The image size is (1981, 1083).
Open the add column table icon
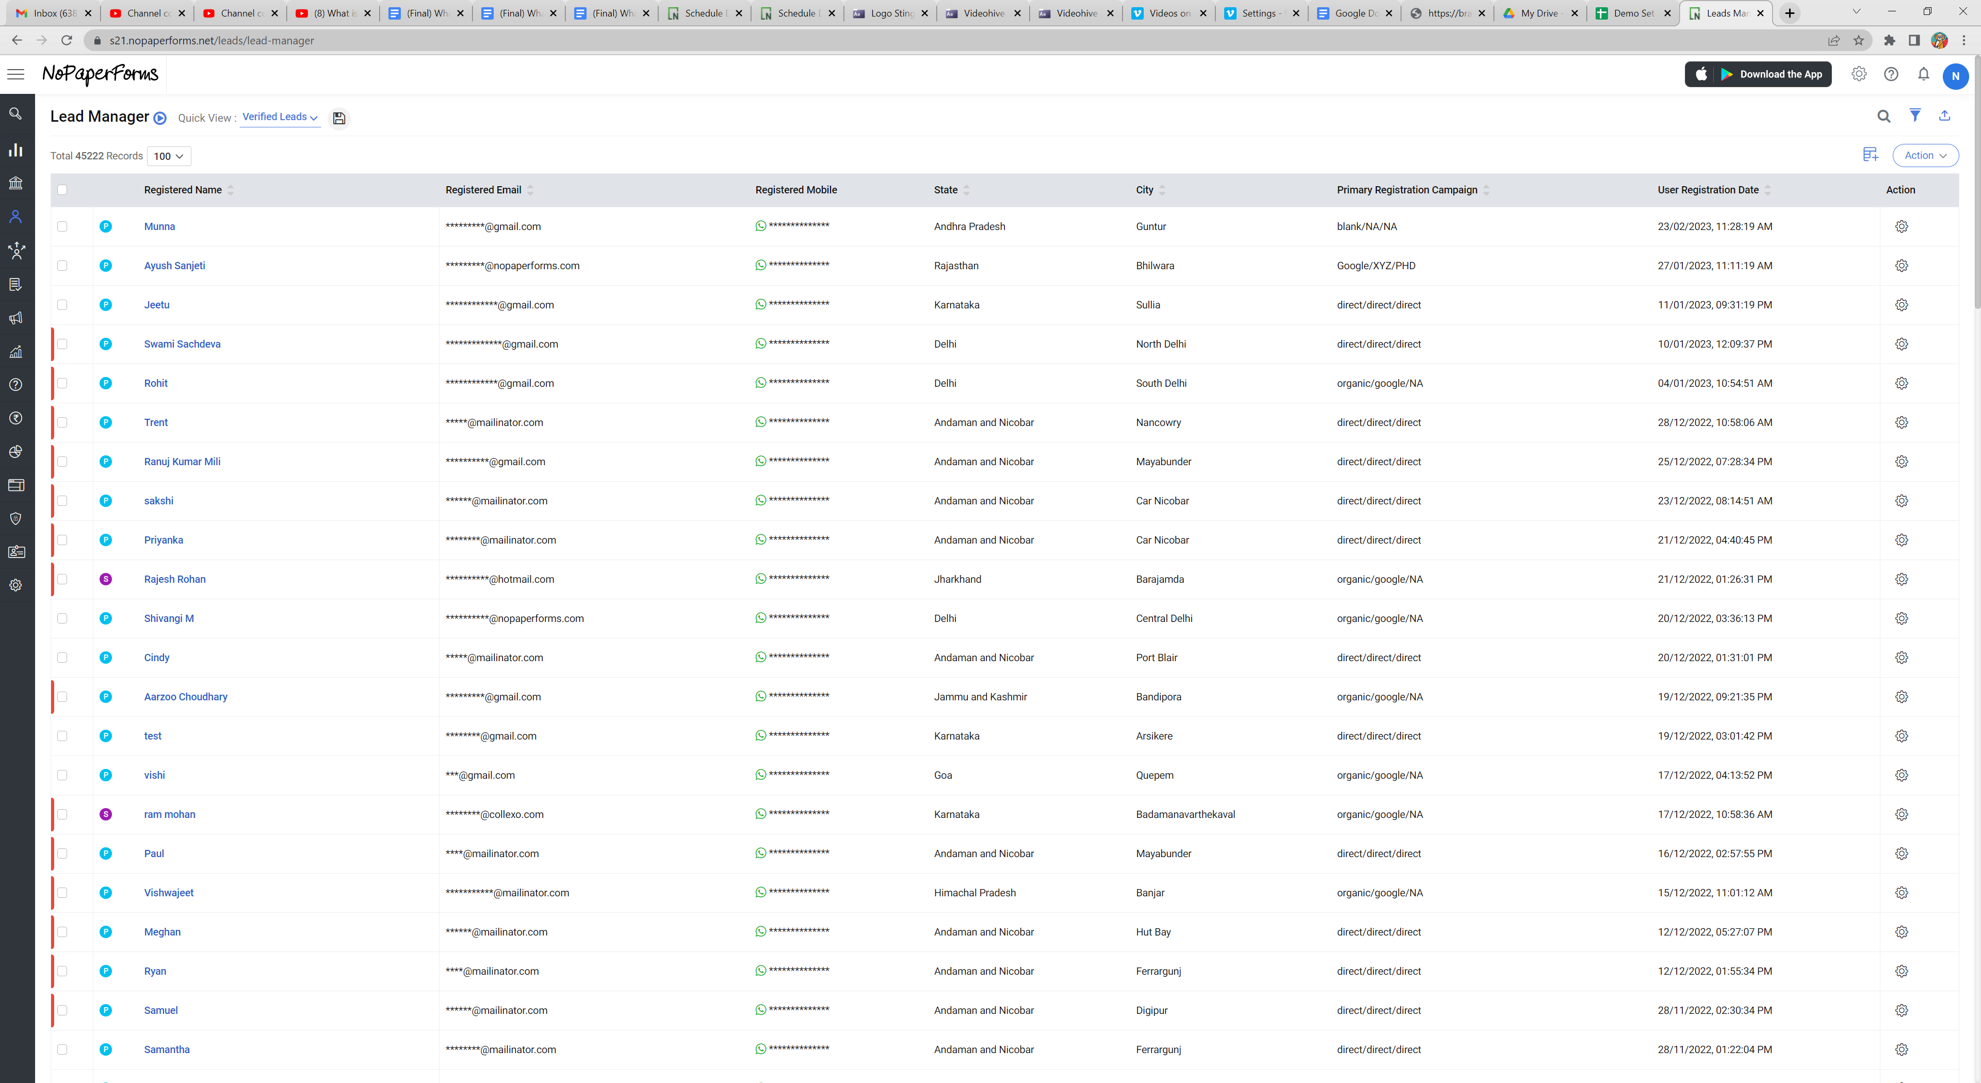click(1870, 155)
